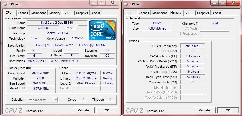Click the L1 Inst. cache size value
The width and height of the screenshot is (242, 116).
[86, 78]
